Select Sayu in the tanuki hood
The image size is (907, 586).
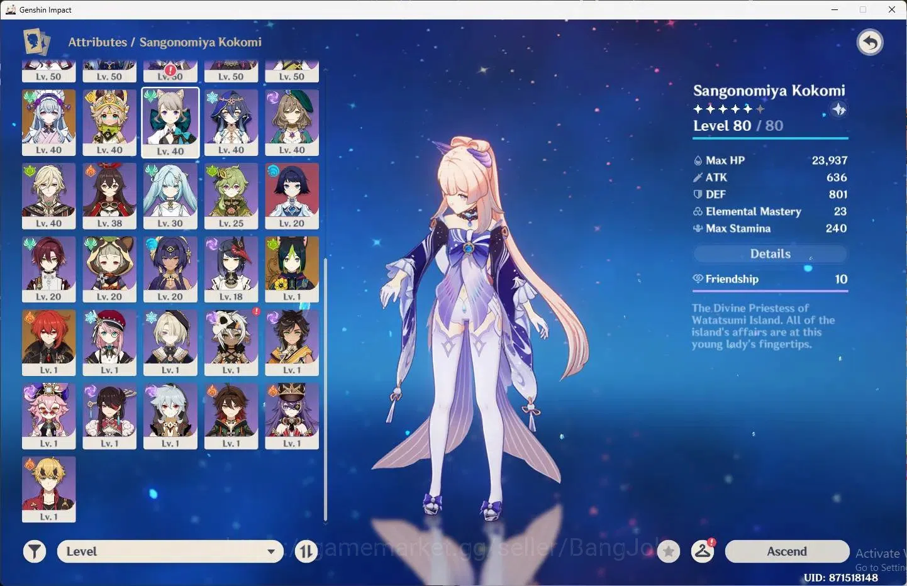pos(109,270)
